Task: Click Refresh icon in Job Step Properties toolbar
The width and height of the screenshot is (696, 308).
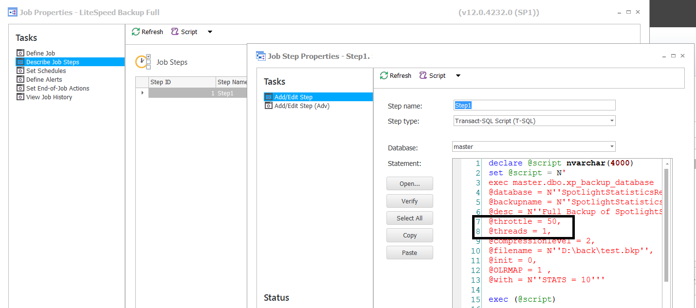Action: 384,75
